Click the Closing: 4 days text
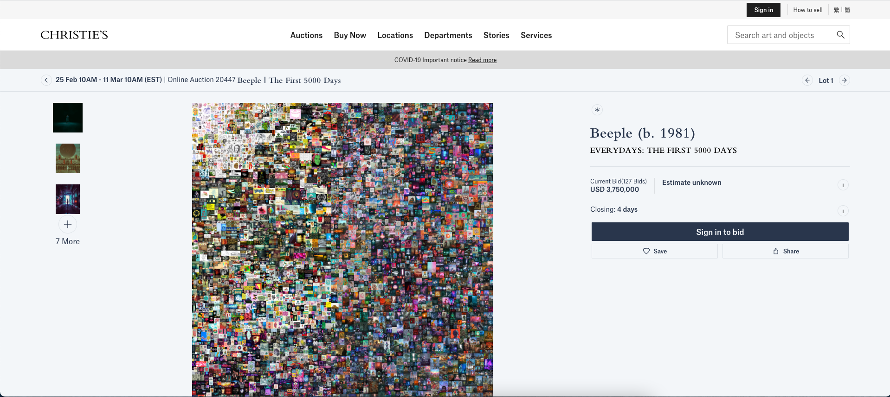The image size is (890, 397). pos(614,209)
